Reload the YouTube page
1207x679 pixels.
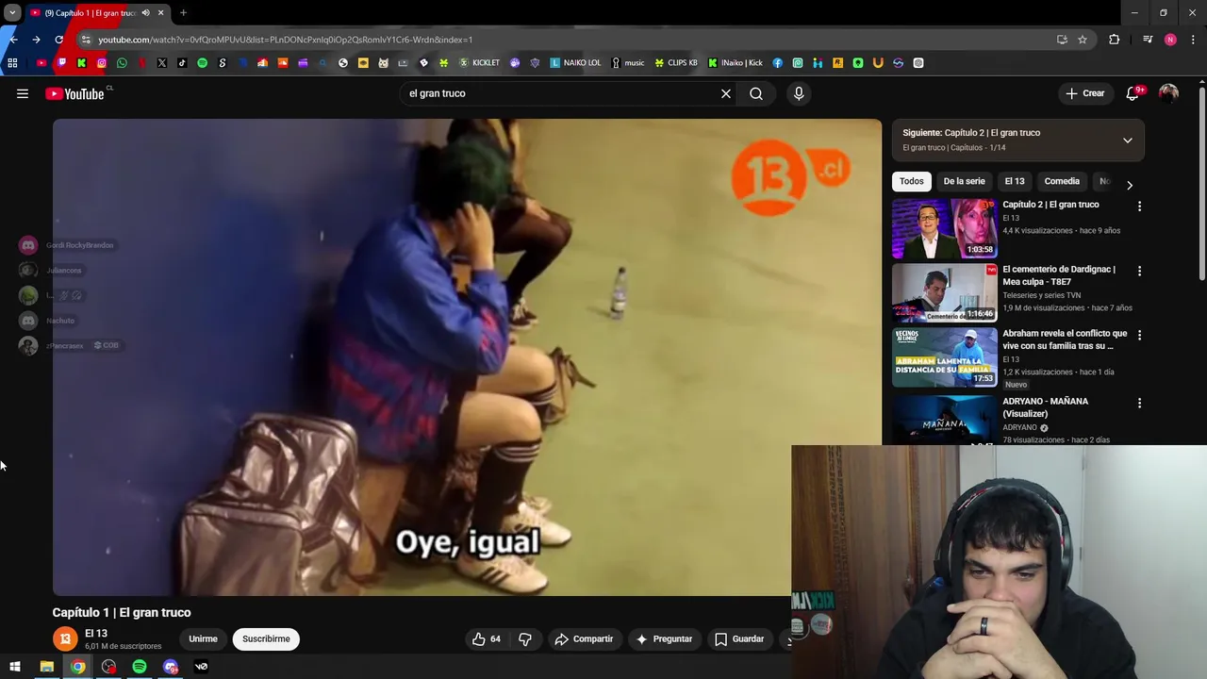click(x=59, y=40)
